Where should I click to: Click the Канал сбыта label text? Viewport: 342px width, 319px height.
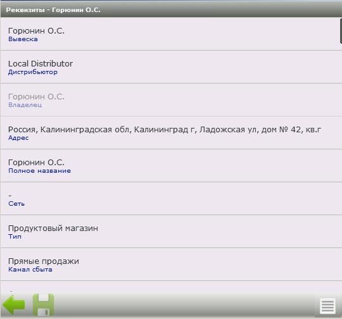(x=30, y=270)
